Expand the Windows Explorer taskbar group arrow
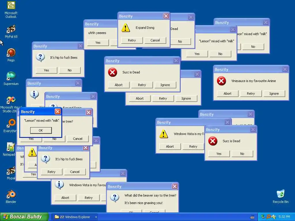 96,217
